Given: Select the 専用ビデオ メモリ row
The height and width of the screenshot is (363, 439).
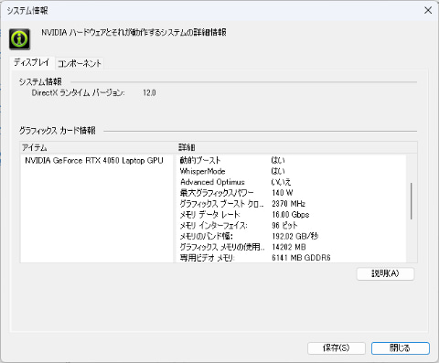Looking at the screenshot, I should tap(291, 258).
